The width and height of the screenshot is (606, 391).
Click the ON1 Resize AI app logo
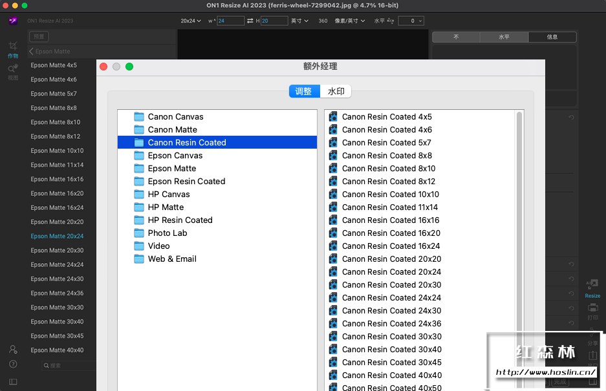click(13, 21)
